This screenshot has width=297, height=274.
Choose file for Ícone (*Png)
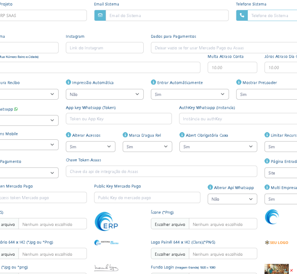(x=170, y=224)
